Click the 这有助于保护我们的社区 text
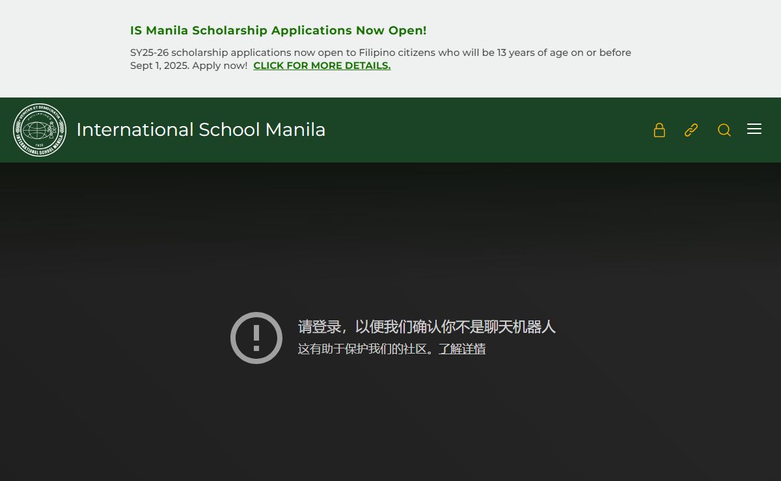 [x=366, y=349]
